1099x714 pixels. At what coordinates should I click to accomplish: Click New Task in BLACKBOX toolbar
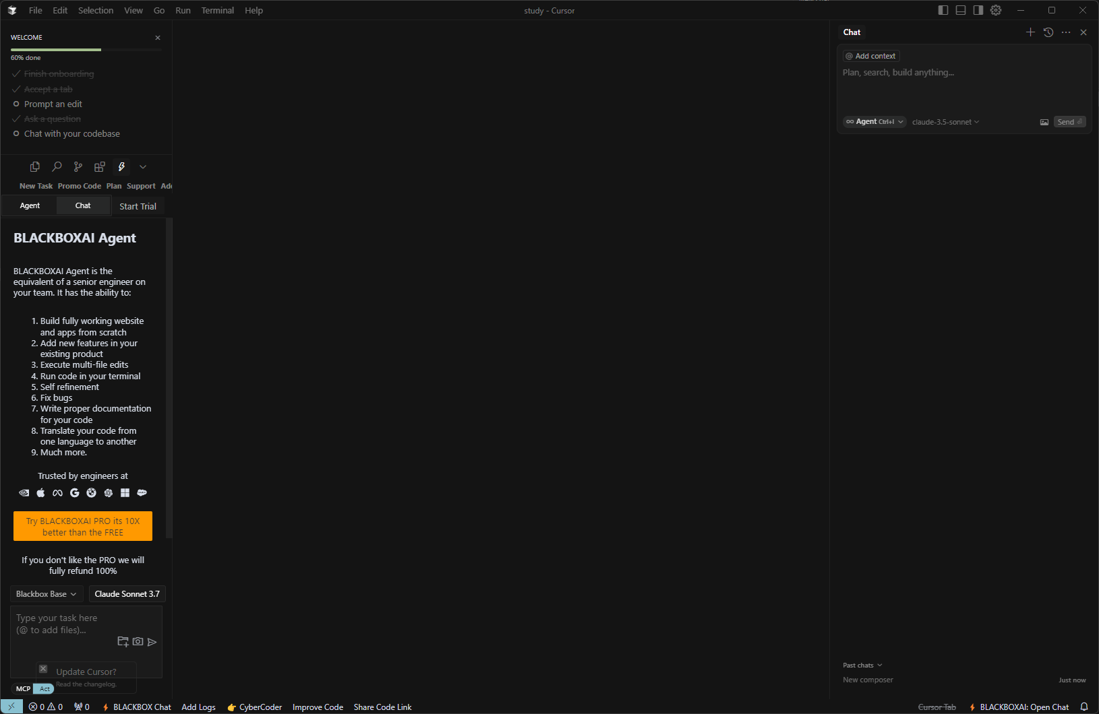click(36, 186)
